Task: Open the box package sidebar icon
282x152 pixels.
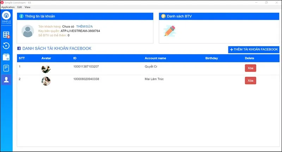Action: [x=6, y=57]
